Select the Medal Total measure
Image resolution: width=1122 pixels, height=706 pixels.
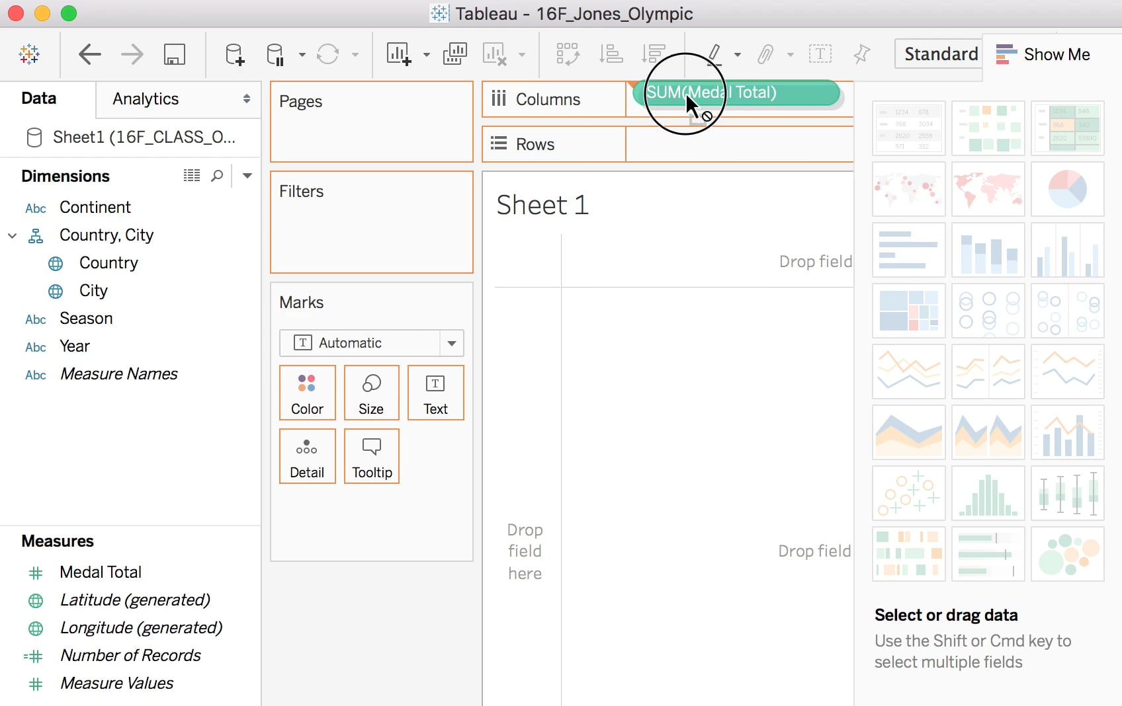click(x=101, y=572)
